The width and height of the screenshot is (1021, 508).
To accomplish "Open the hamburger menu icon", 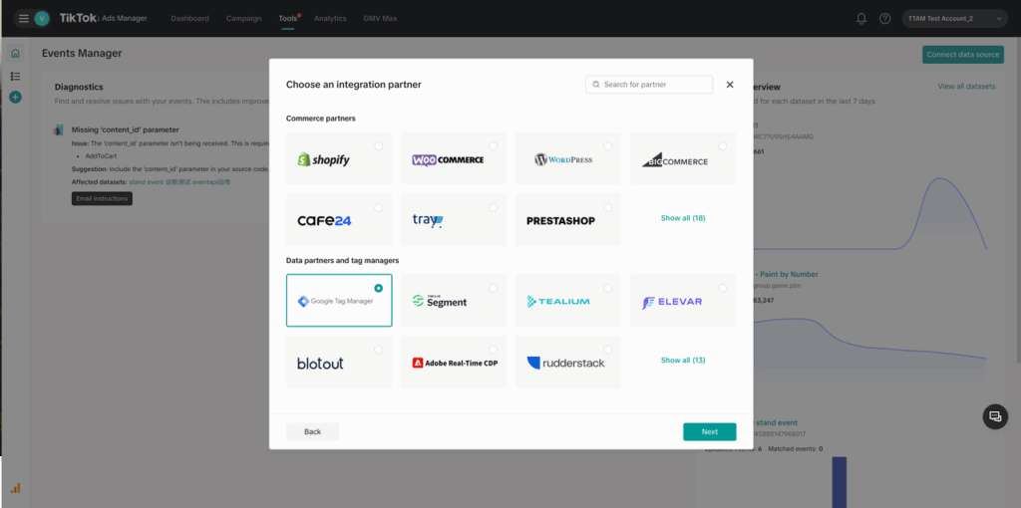I will point(24,18).
